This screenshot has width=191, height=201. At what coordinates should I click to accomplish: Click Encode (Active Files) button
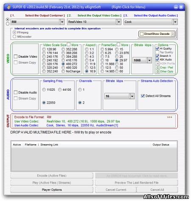point(52,176)
